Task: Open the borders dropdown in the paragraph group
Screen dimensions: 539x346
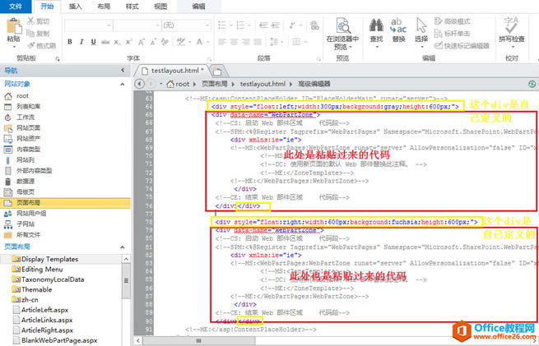Action: click(298, 42)
